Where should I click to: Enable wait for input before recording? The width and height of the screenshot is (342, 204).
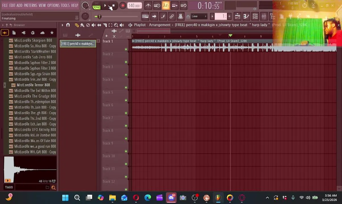click(157, 5)
